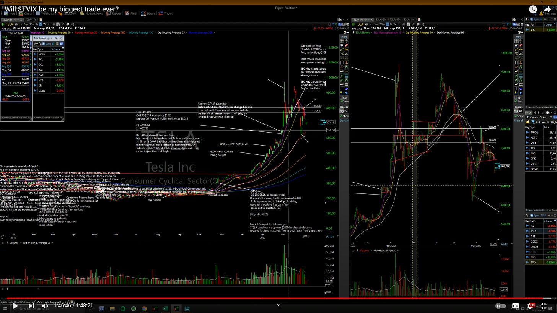Toggle closed captions CC
The height and width of the screenshot is (313, 557).
515,306
